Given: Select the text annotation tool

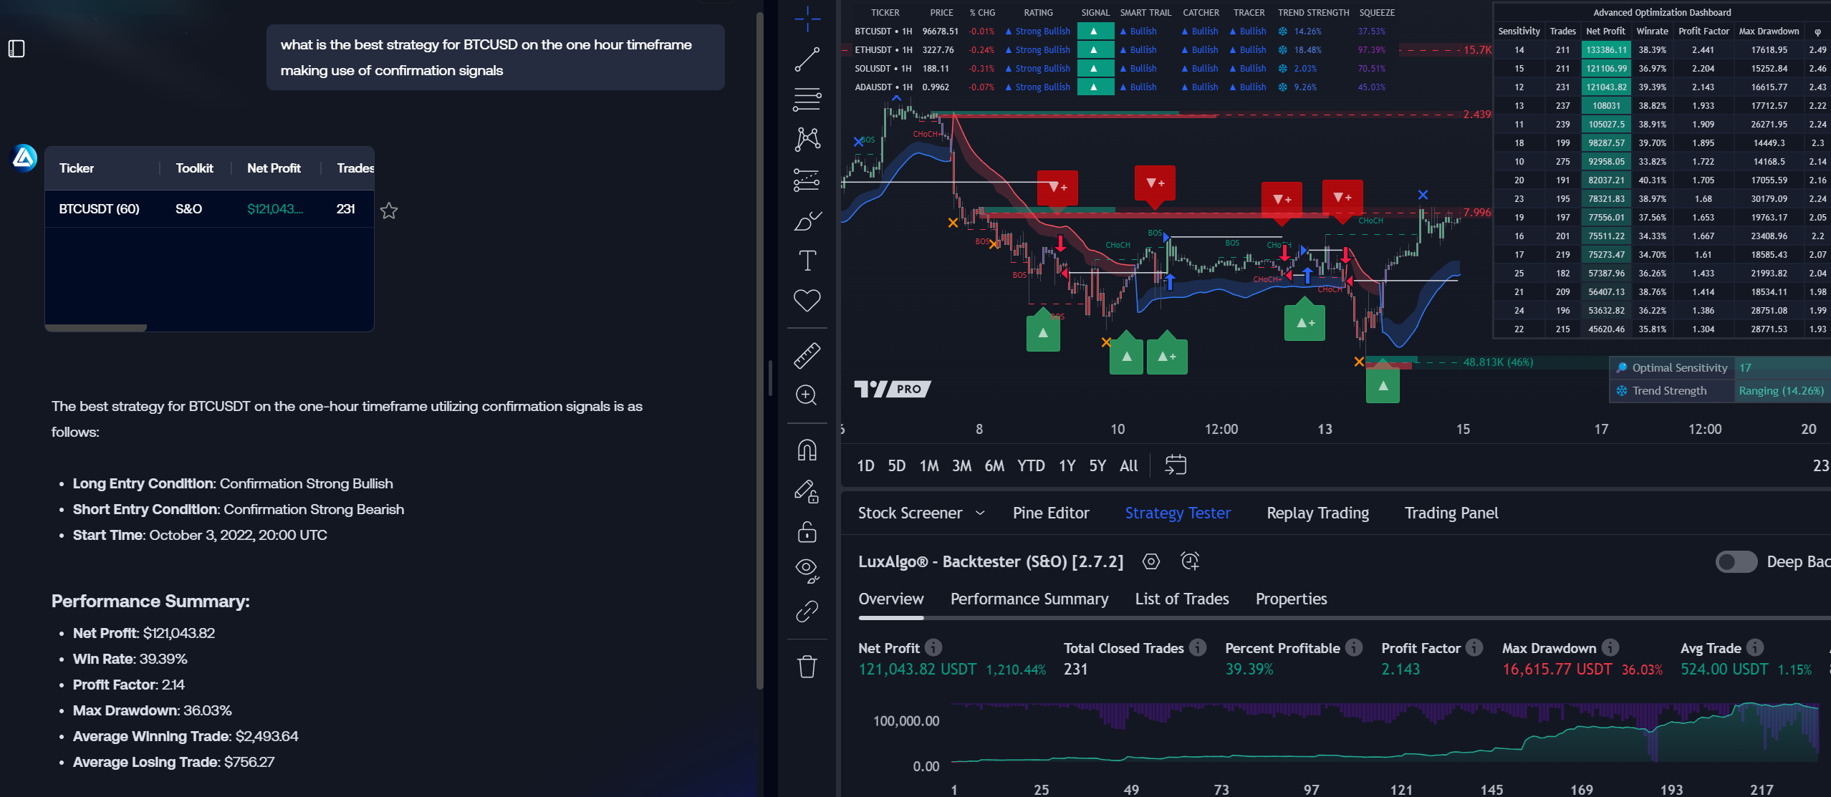Looking at the screenshot, I should pos(807,261).
